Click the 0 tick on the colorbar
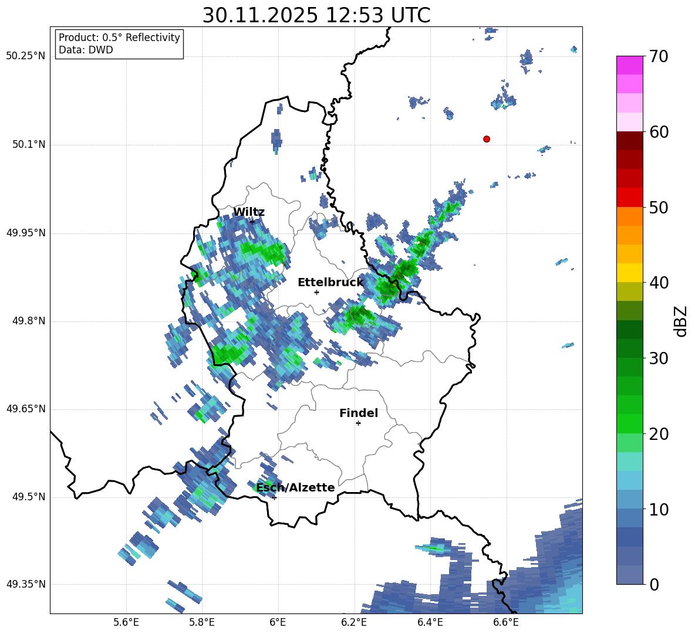This screenshot has height=634, width=695. (654, 585)
